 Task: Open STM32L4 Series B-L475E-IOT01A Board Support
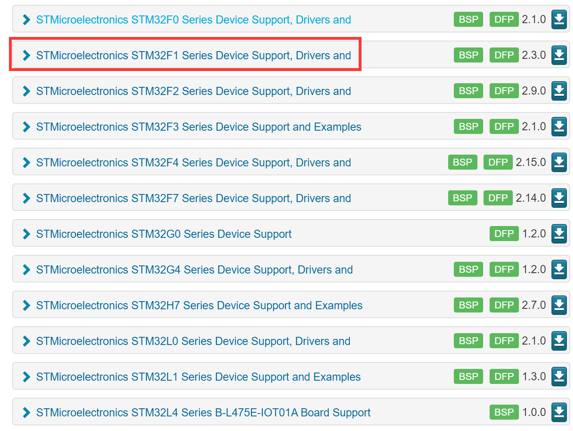pyautogui.click(x=203, y=412)
